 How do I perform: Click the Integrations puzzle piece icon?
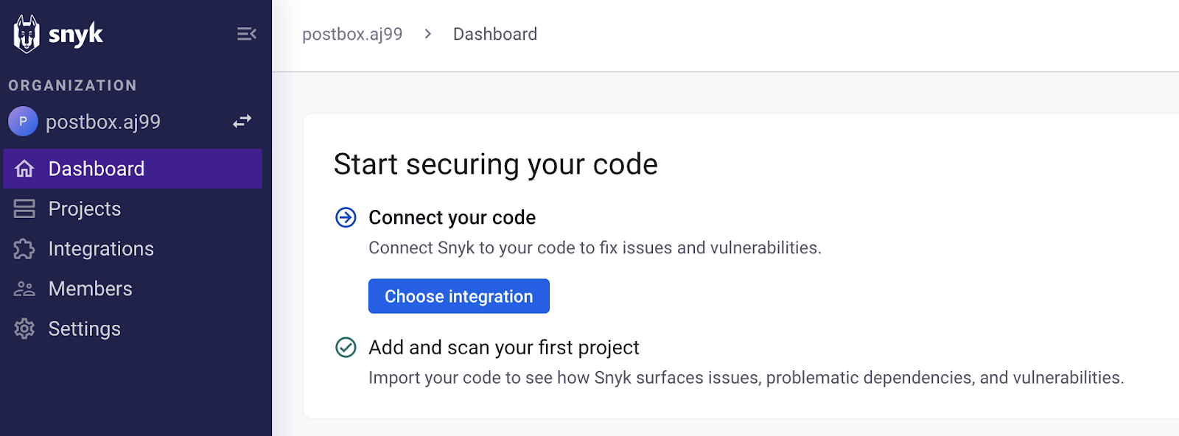click(x=24, y=249)
